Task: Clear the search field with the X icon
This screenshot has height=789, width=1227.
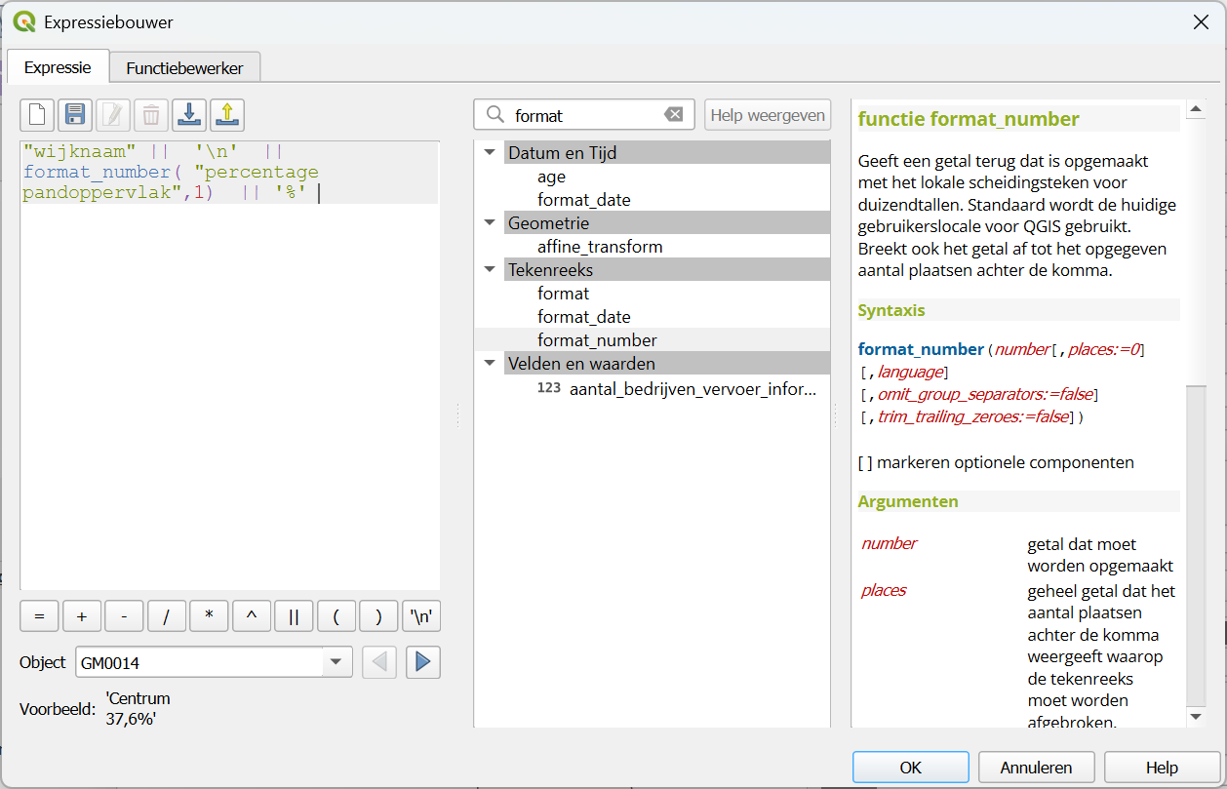Action: pos(674,115)
